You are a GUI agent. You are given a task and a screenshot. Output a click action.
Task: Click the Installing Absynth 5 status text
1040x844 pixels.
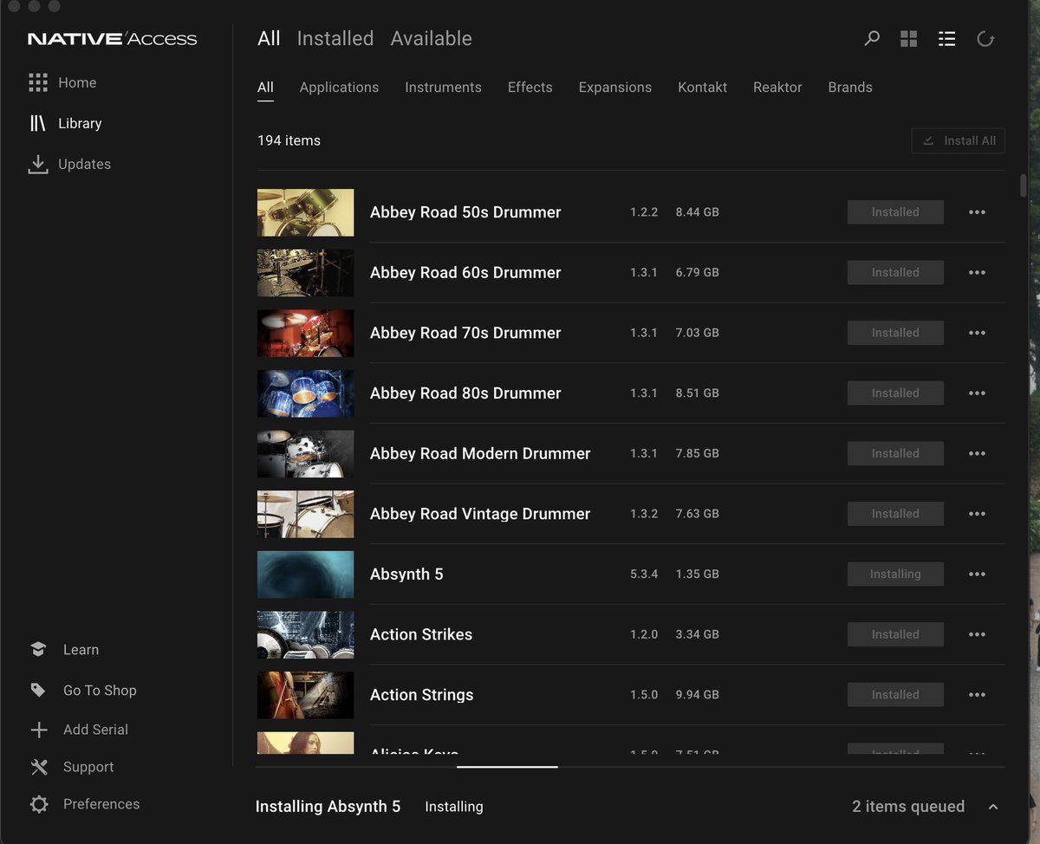328,807
